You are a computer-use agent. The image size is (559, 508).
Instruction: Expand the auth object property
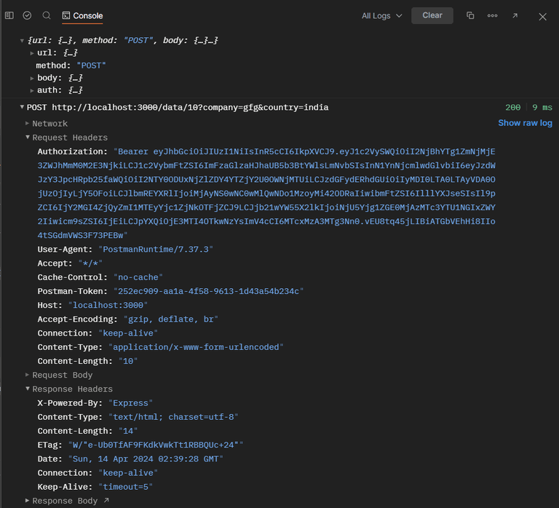[x=32, y=90]
